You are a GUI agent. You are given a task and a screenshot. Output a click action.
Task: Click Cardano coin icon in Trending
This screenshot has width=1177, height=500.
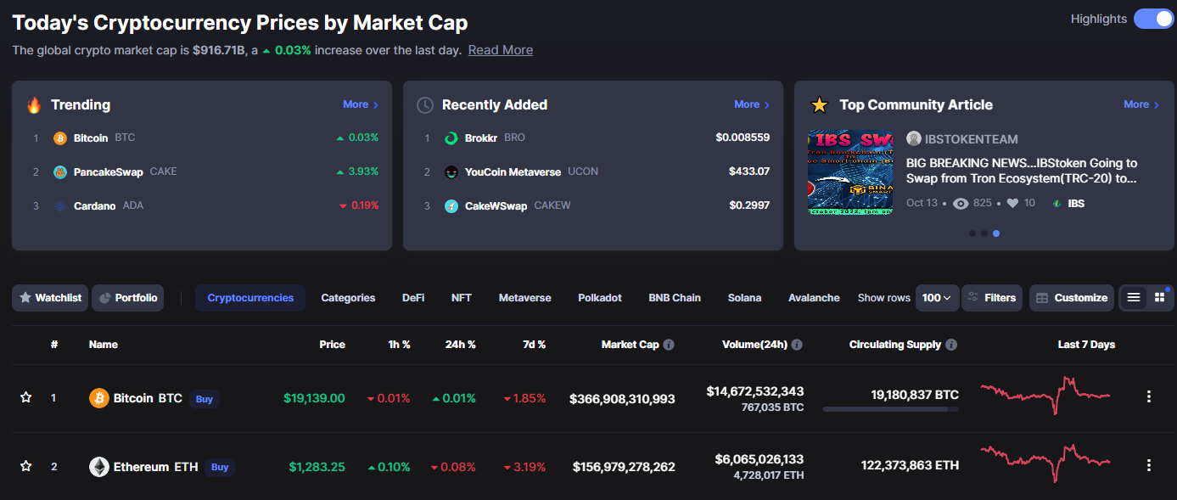pos(60,205)
